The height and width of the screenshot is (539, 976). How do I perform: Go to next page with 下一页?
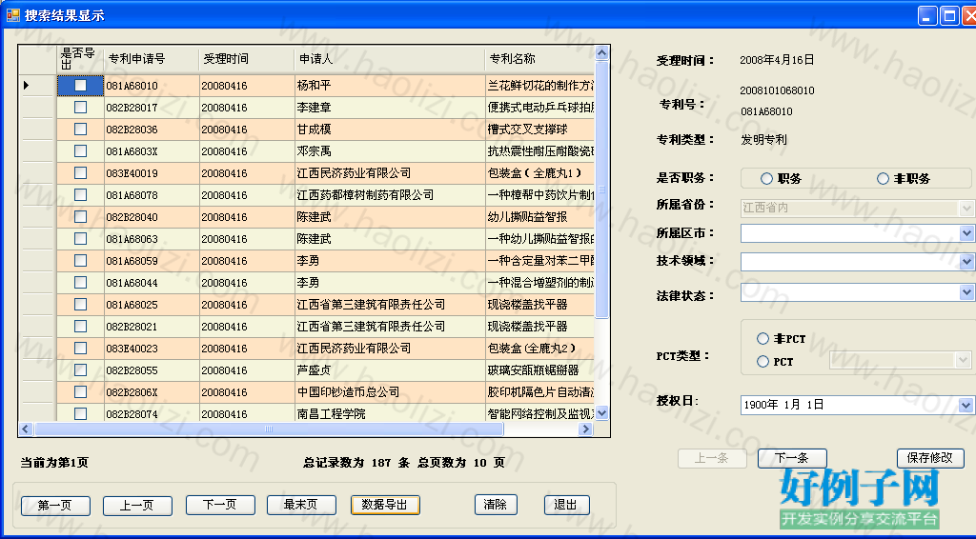tap(220, 505)
